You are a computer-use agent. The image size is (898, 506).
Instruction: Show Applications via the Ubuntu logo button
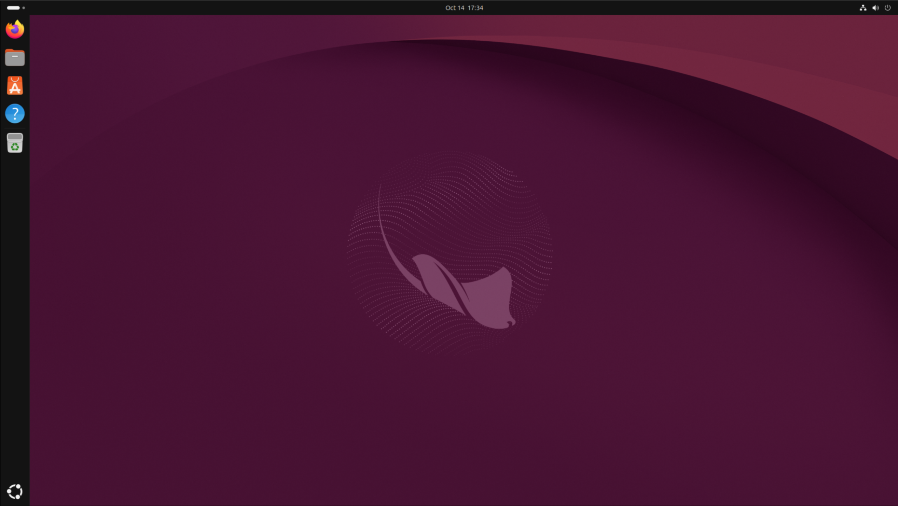[15, 492]
